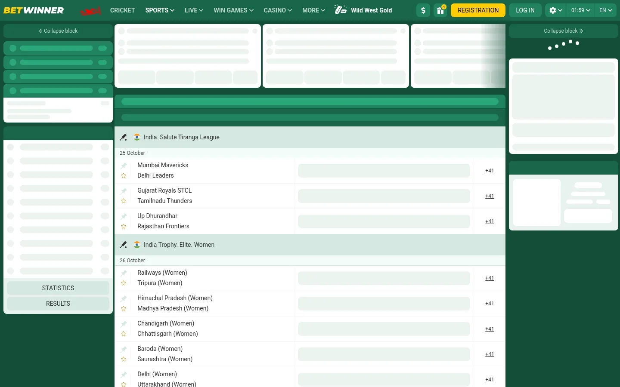
Task: Open RESULTS in the left sidebar
Action: (58, 304)
